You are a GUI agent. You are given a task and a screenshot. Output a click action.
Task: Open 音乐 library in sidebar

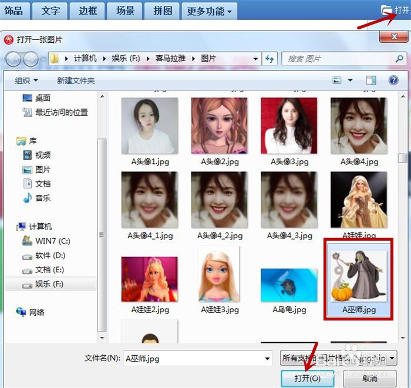click(x=36, y=198)
